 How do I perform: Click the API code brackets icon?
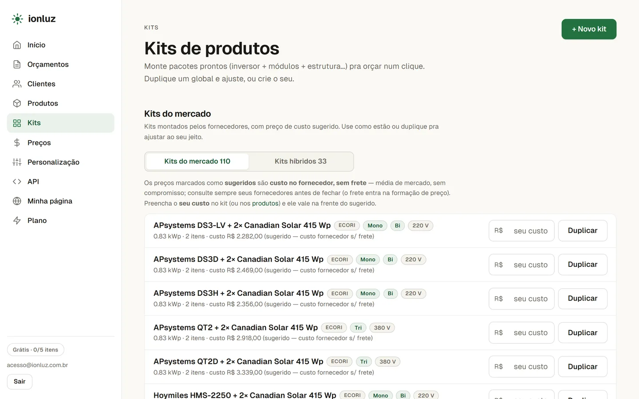tap(17, 181)
